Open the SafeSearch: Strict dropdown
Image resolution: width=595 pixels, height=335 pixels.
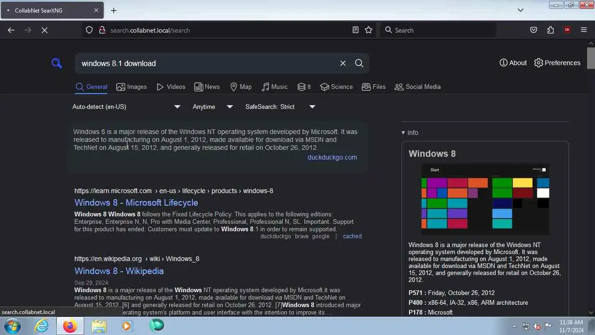pyautogui.click(x=280, y=107)
